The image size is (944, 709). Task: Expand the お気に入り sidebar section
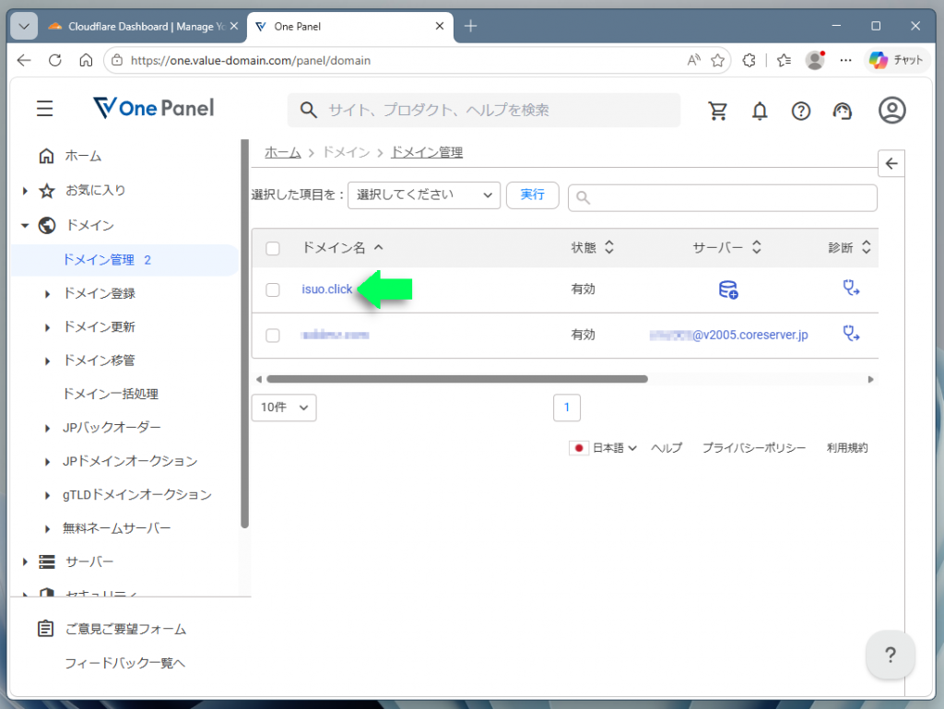coord(25,191)
